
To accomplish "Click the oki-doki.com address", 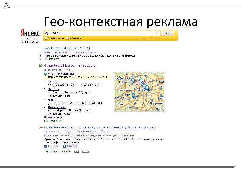I will tap(51, 59).
